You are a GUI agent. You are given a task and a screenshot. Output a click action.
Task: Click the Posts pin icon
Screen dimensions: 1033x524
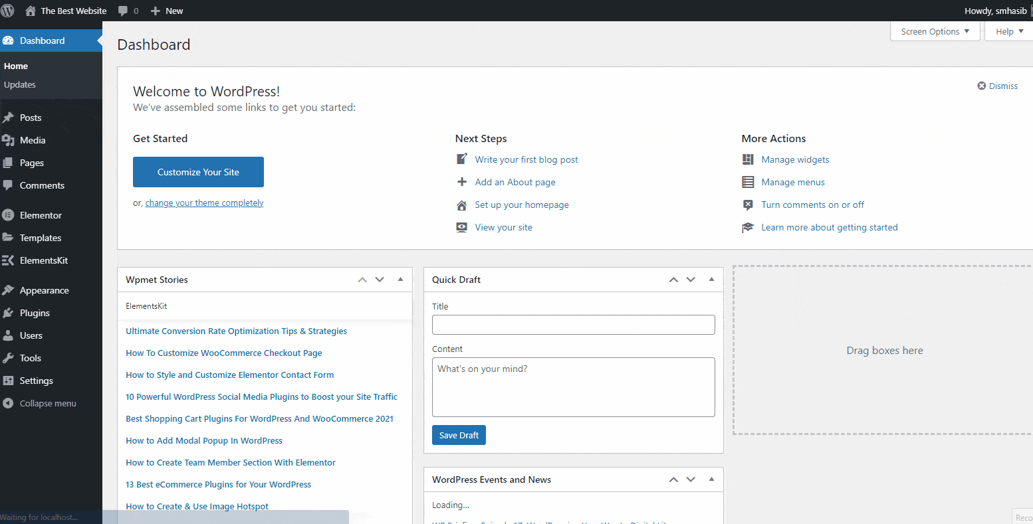tap(8, 118)
